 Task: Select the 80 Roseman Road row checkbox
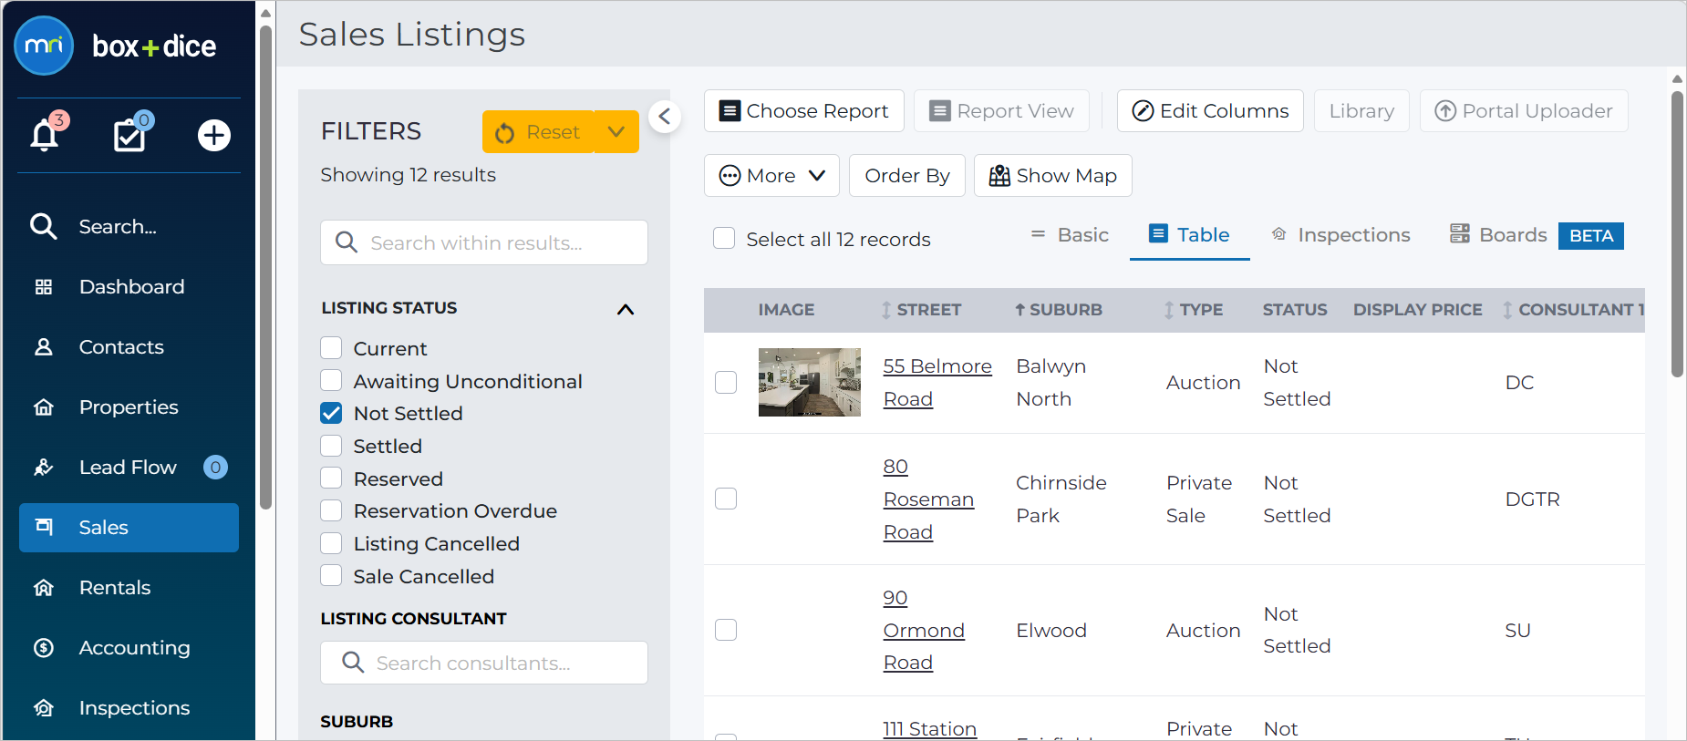click(726, 499)
